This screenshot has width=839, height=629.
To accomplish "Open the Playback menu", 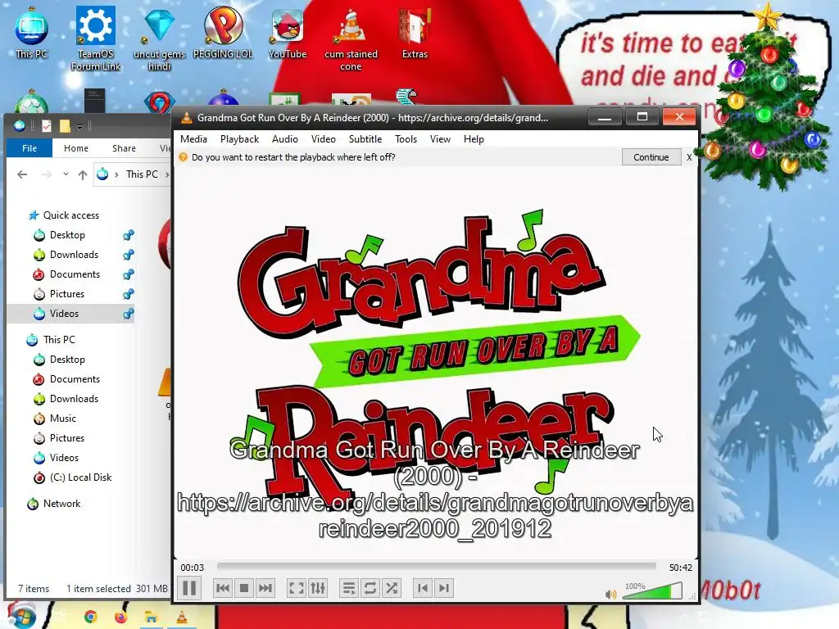I will (x=240, y=139).
